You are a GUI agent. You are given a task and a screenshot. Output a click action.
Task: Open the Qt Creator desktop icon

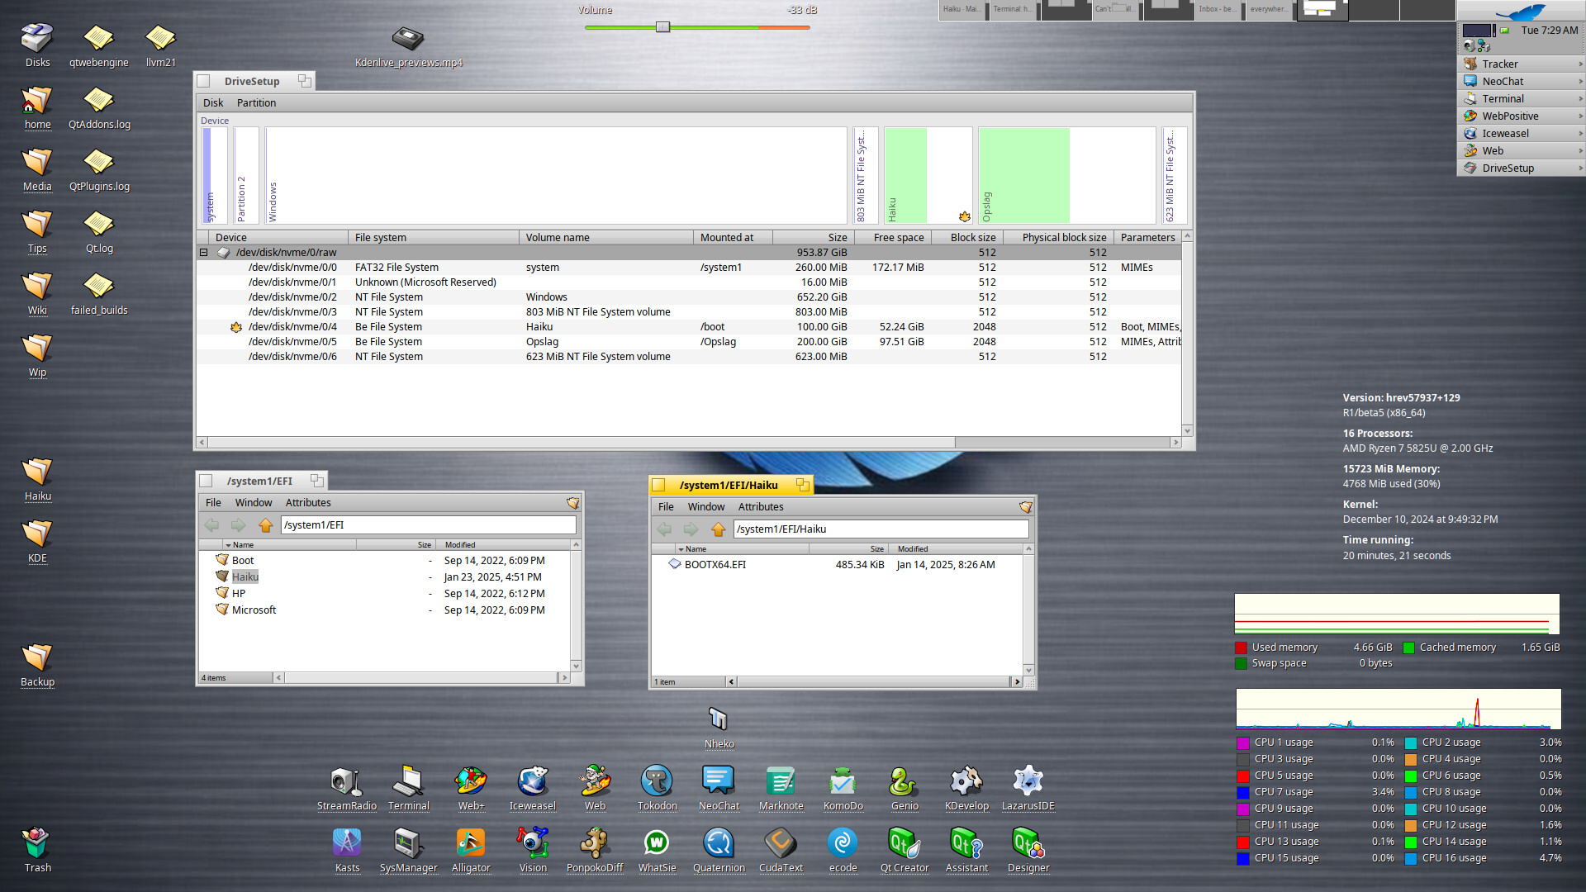point(904,844)
